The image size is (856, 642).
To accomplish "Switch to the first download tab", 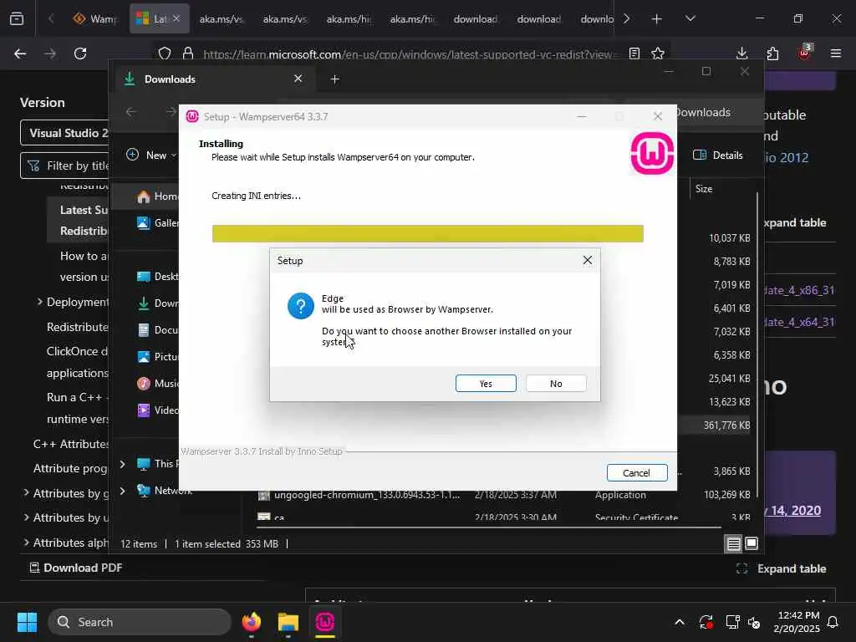I will point(475,18).
